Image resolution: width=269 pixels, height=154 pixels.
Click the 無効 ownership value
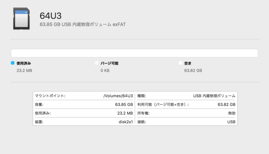point(232,113)
